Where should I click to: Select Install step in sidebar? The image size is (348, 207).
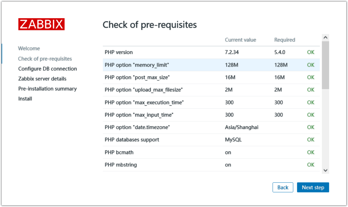[25, 99]
